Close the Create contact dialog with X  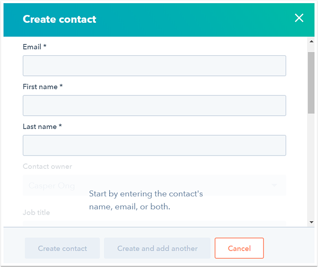[x=299, y=18]
